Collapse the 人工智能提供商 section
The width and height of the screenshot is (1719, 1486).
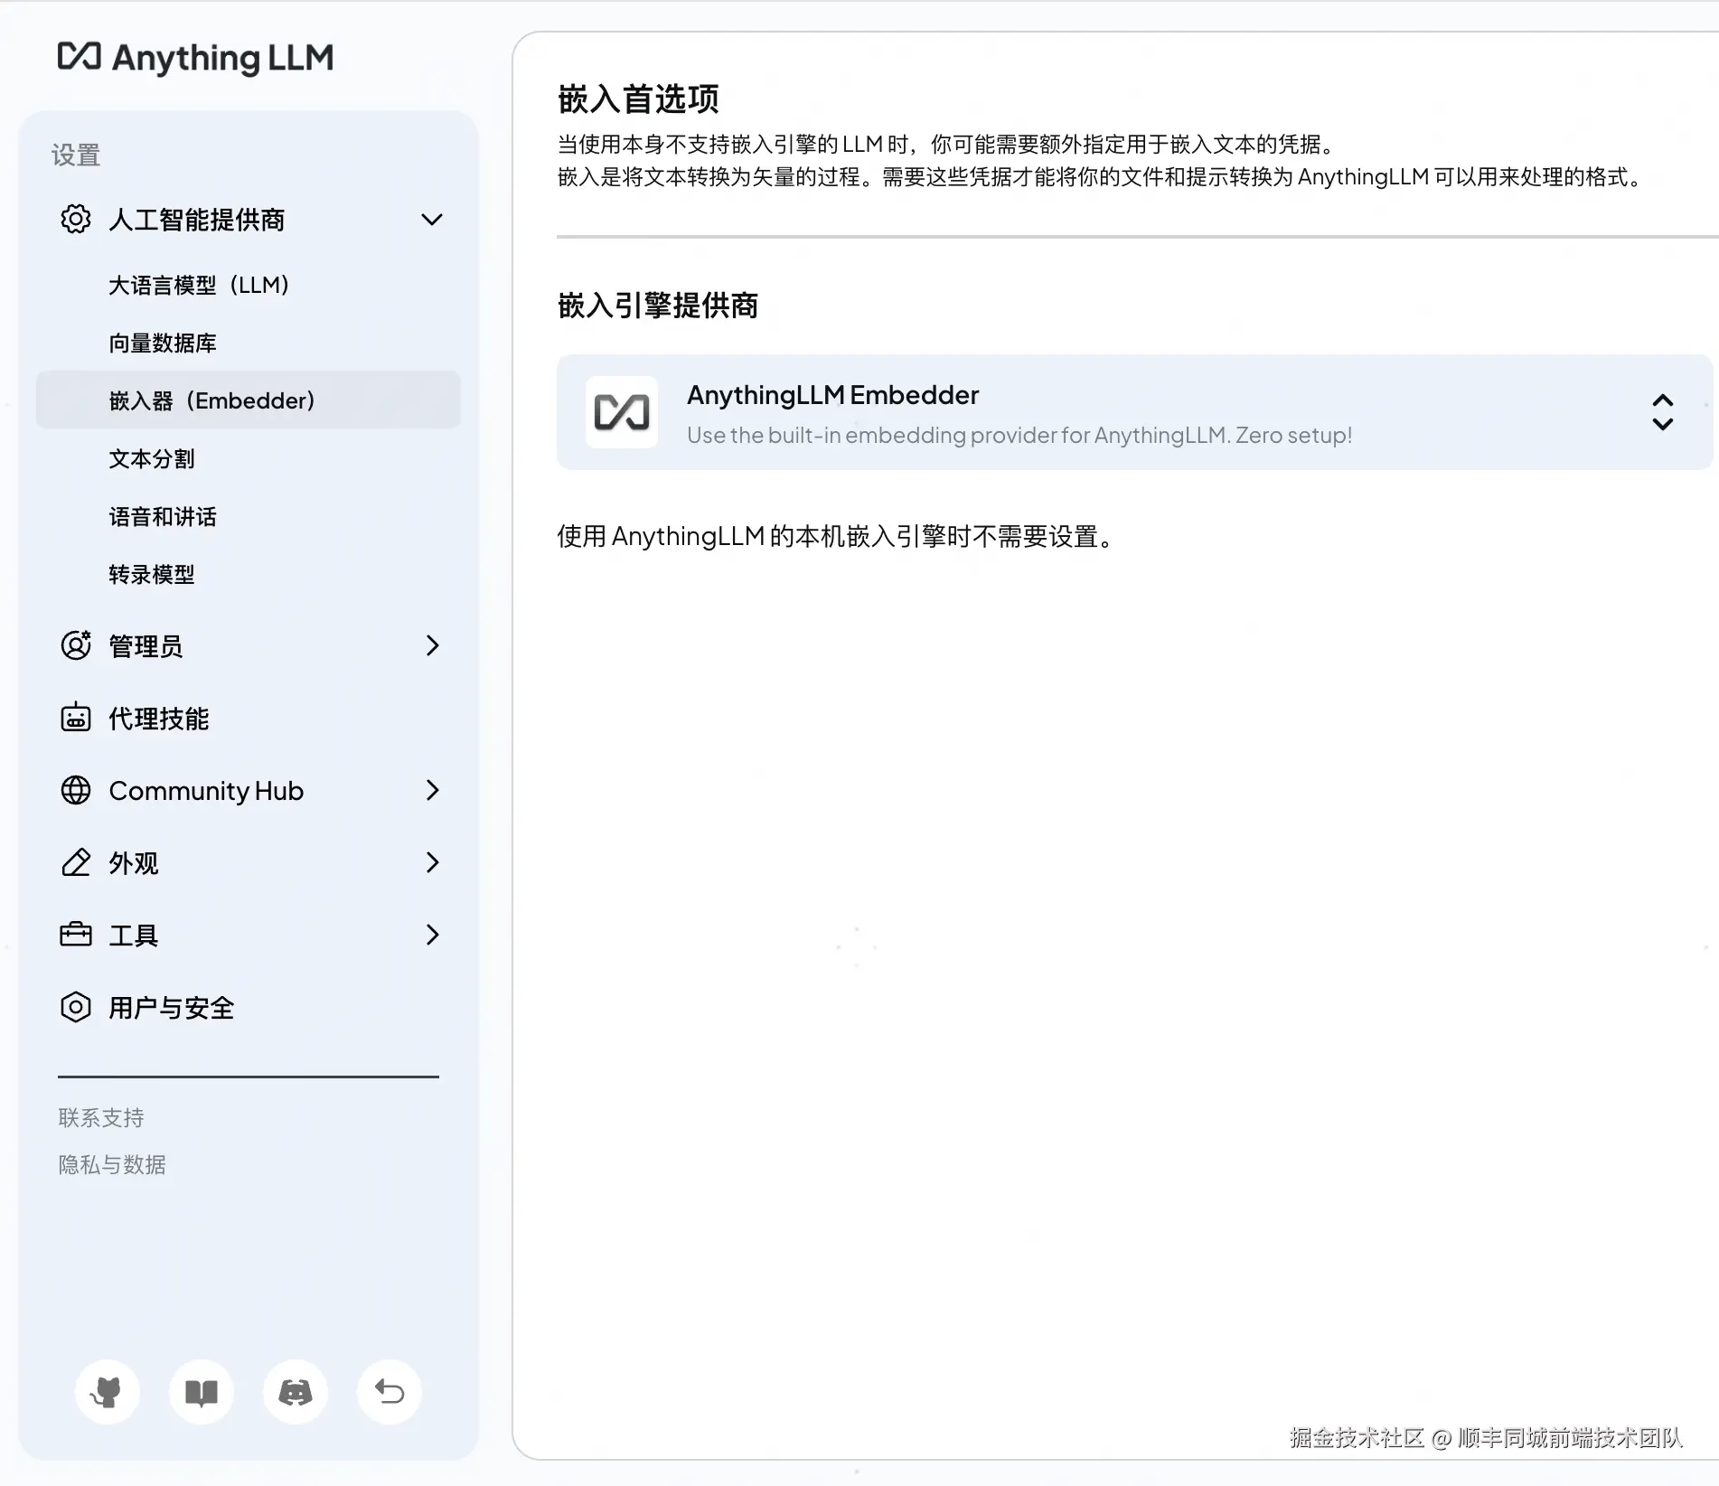pos(431,220)
